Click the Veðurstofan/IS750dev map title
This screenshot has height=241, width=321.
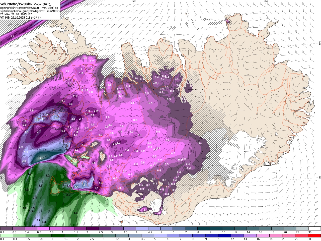16,4
